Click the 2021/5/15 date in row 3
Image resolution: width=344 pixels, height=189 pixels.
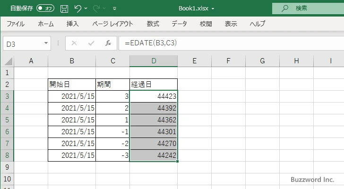pos(72,96)
